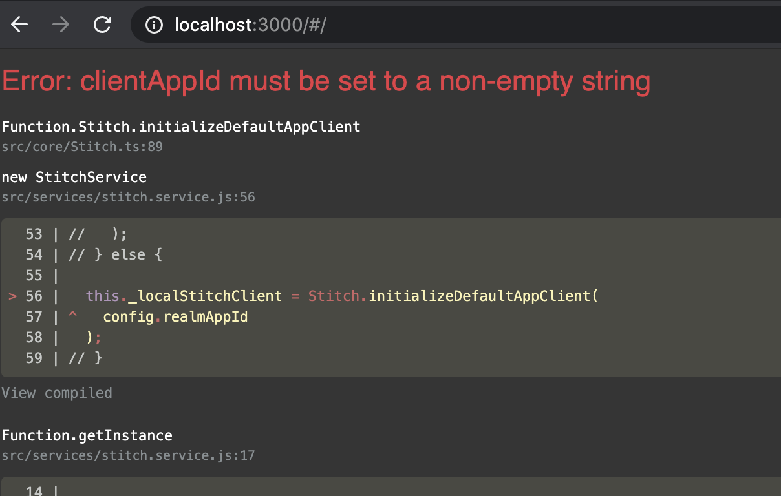
Task: Open the site information icon
Action: pos(154,25)
